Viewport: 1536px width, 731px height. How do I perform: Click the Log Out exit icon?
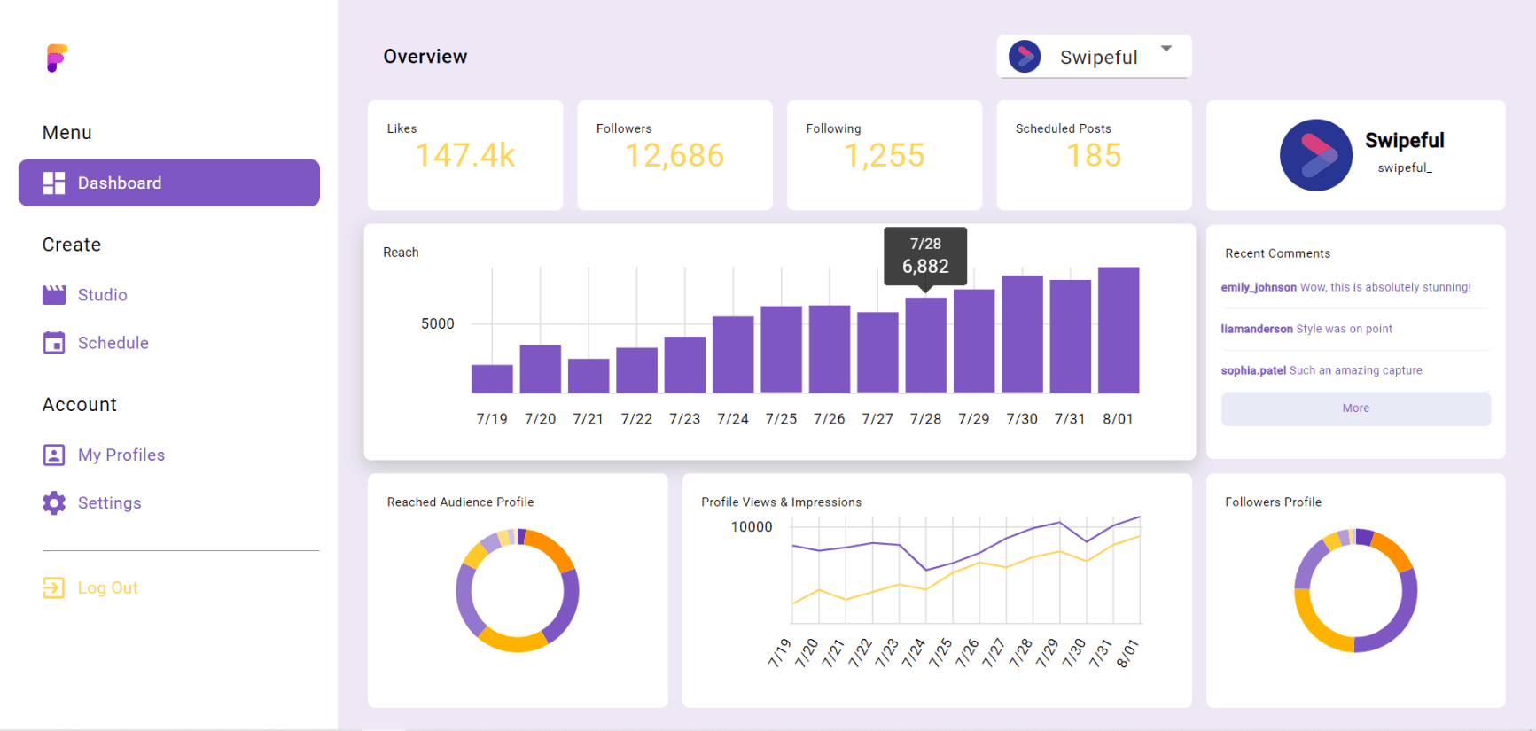(x=54, y=587)
